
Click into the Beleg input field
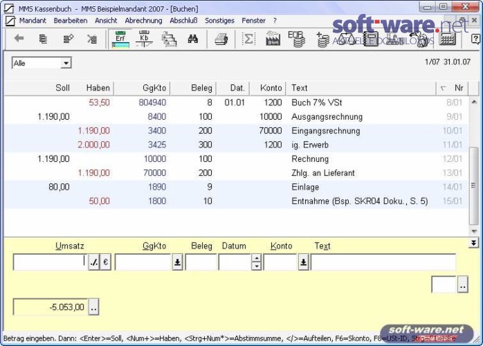click(x=201, y=262)
